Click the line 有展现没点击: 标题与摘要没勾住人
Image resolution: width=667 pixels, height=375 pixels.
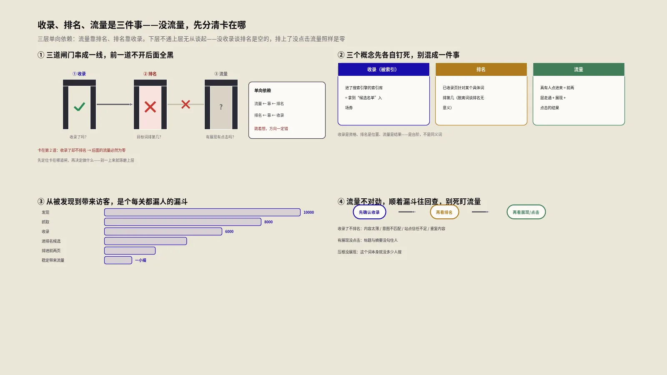tap(368, 240)
